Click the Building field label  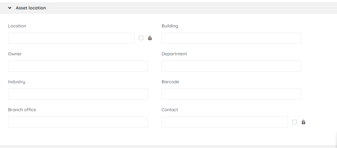(x=170, y=26)
